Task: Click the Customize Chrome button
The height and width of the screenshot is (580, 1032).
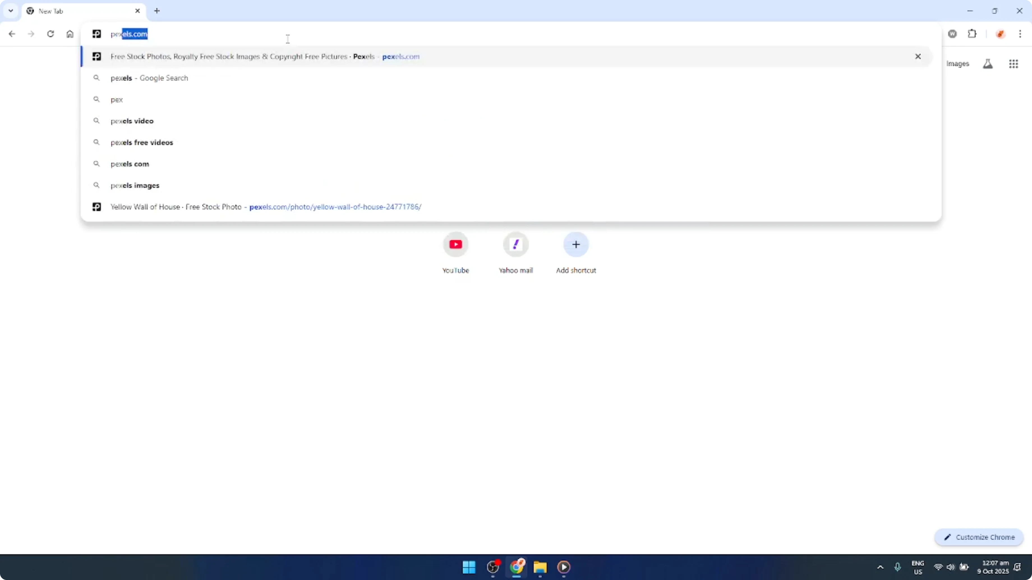Action: (979, 537)
